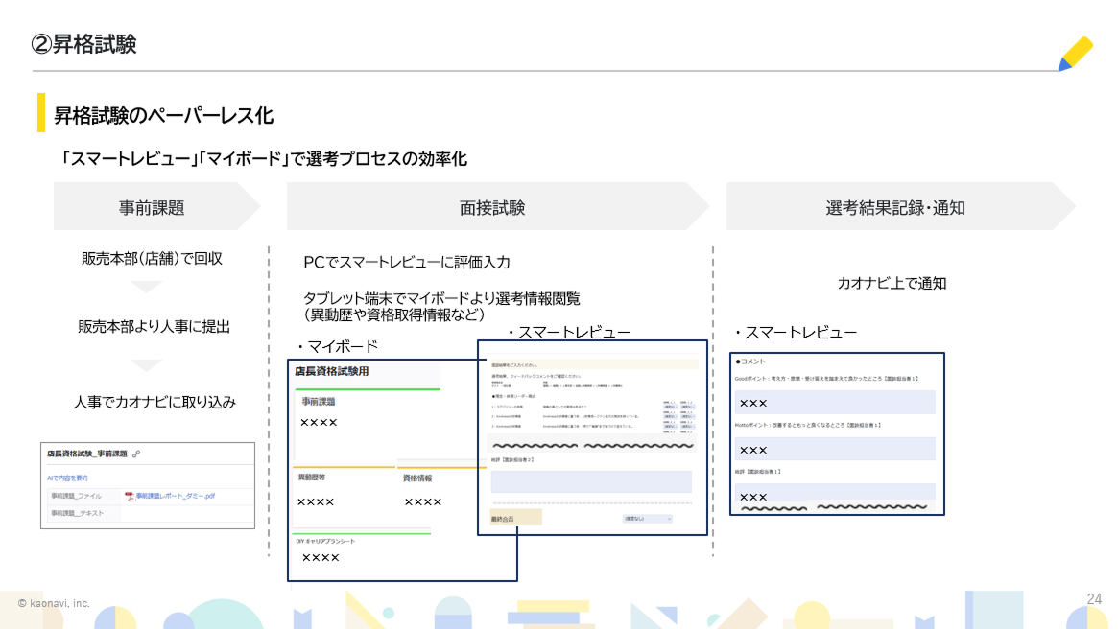Screen dimensions: 1118x629
Task: Click the page number 24
Action: click(x=1094, y=599)
